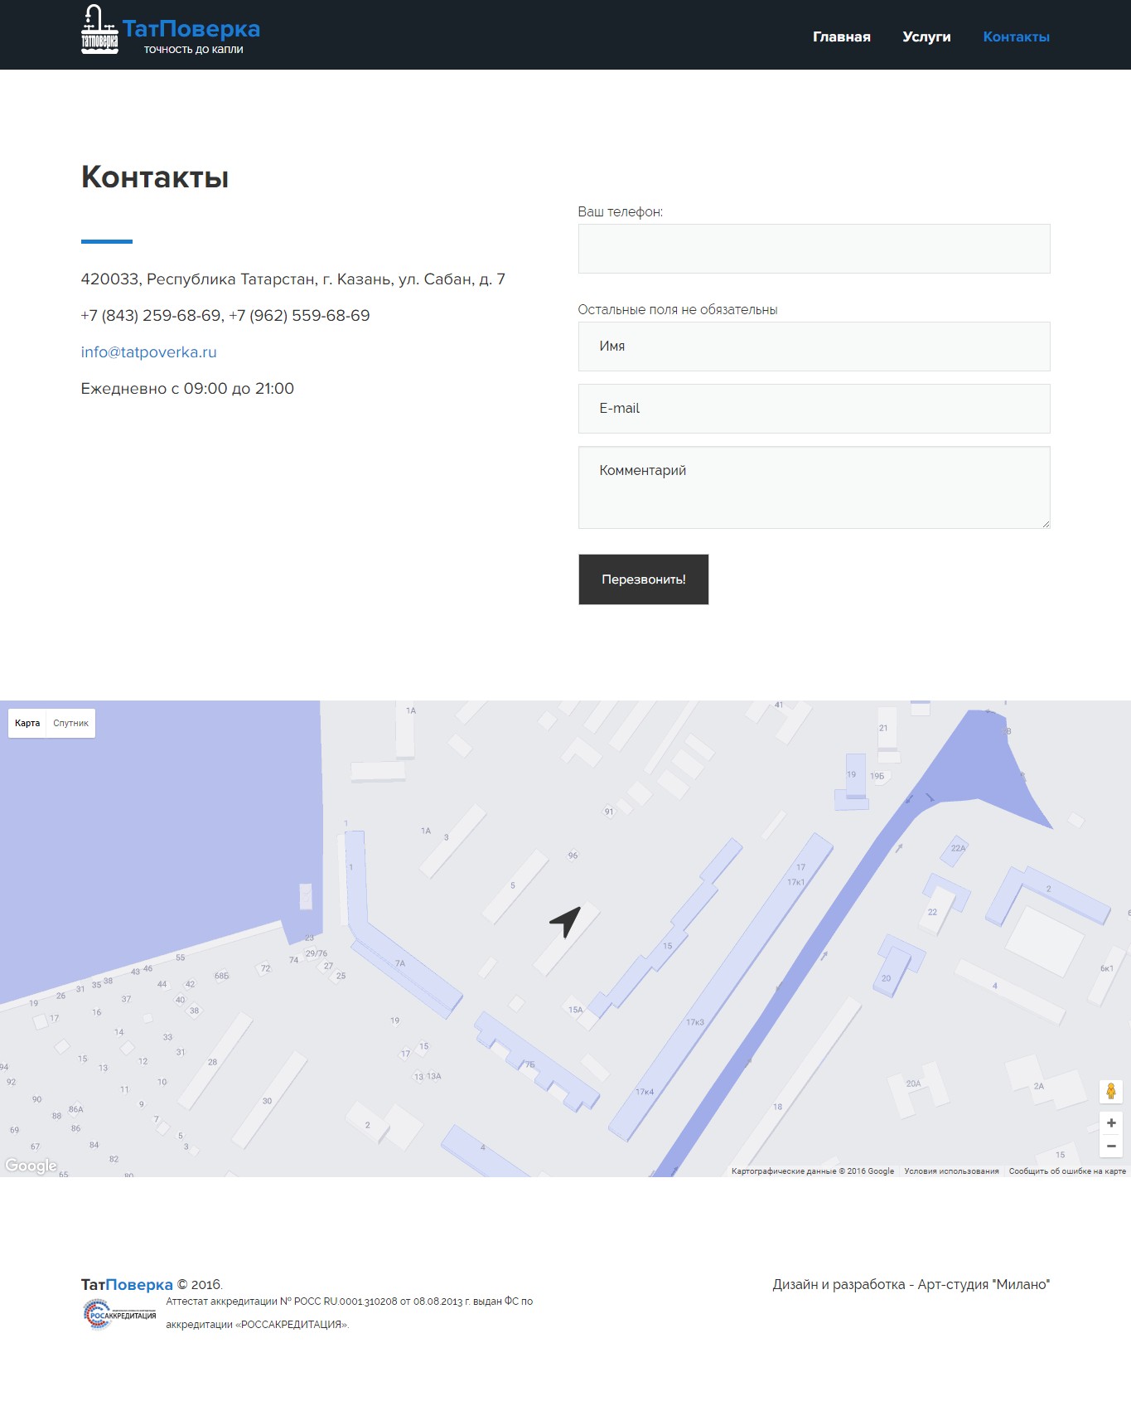Click the black location arrow marker on map
This screenshot has height=1401, width=1131.
click(566, 920)
